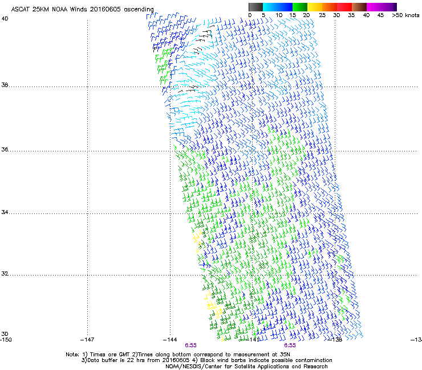
Task: Click the longitude axis label '-144'
Action: click(x=170, y=340)
